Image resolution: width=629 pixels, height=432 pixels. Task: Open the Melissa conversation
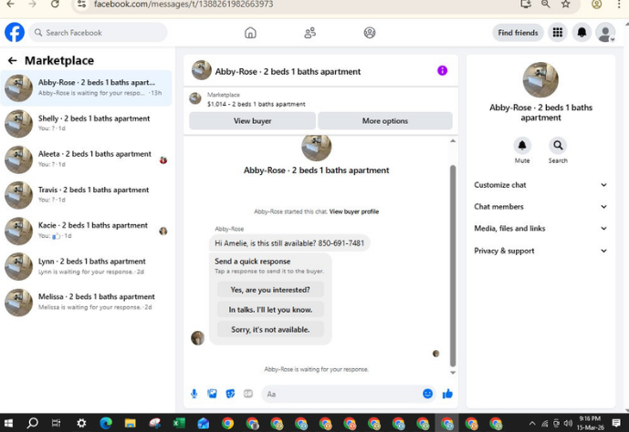86,302
